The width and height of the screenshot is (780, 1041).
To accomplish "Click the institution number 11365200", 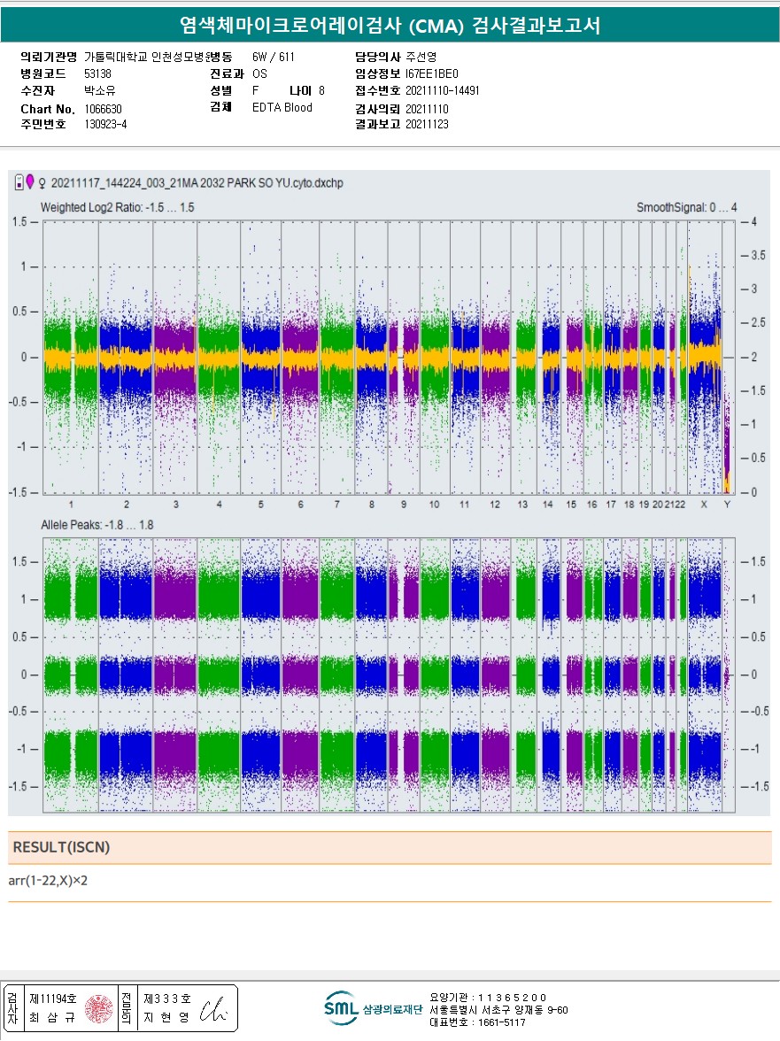I will click(513, 997).
